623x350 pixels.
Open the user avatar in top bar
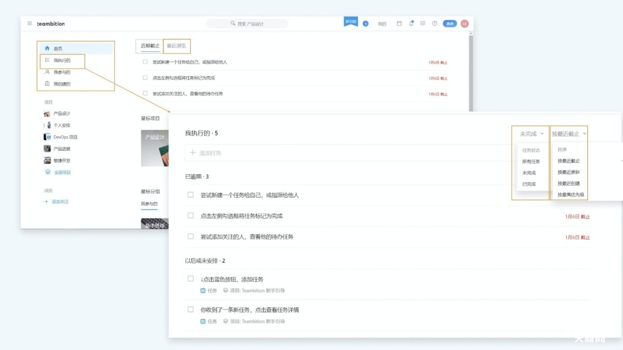coord(464,24)
